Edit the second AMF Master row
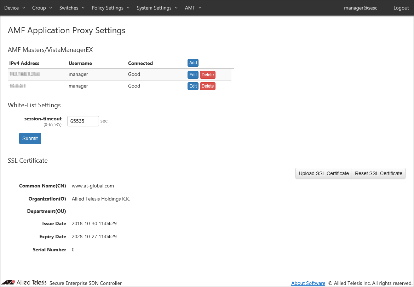The height and width of the screenshot is (287, 414). pyautogui.click(x=193, y=86)
